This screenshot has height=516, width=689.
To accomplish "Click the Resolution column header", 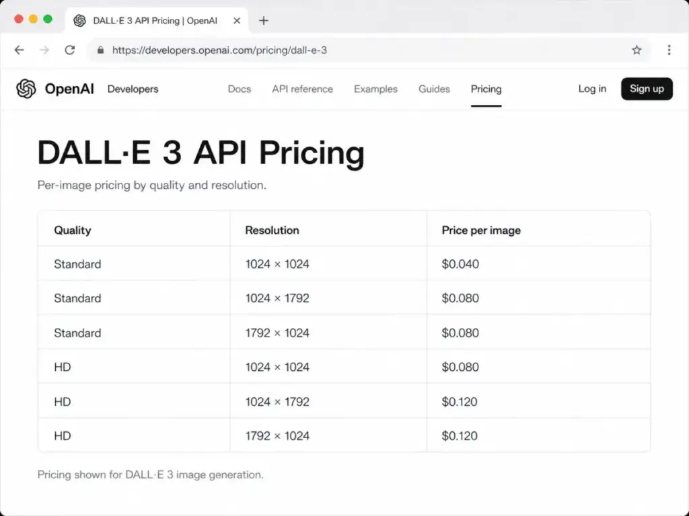I will click(x=272, y=230).
